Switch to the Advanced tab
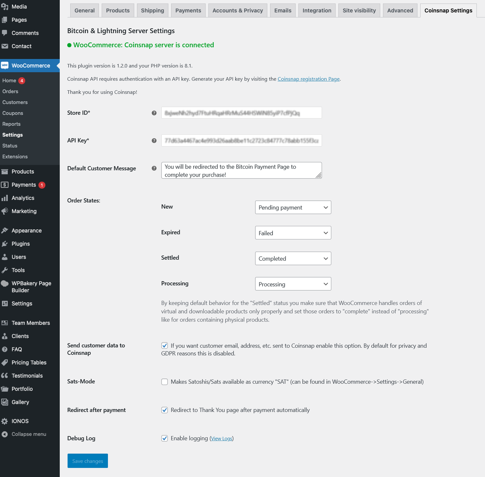485x477 pixels. pos(400,10)
